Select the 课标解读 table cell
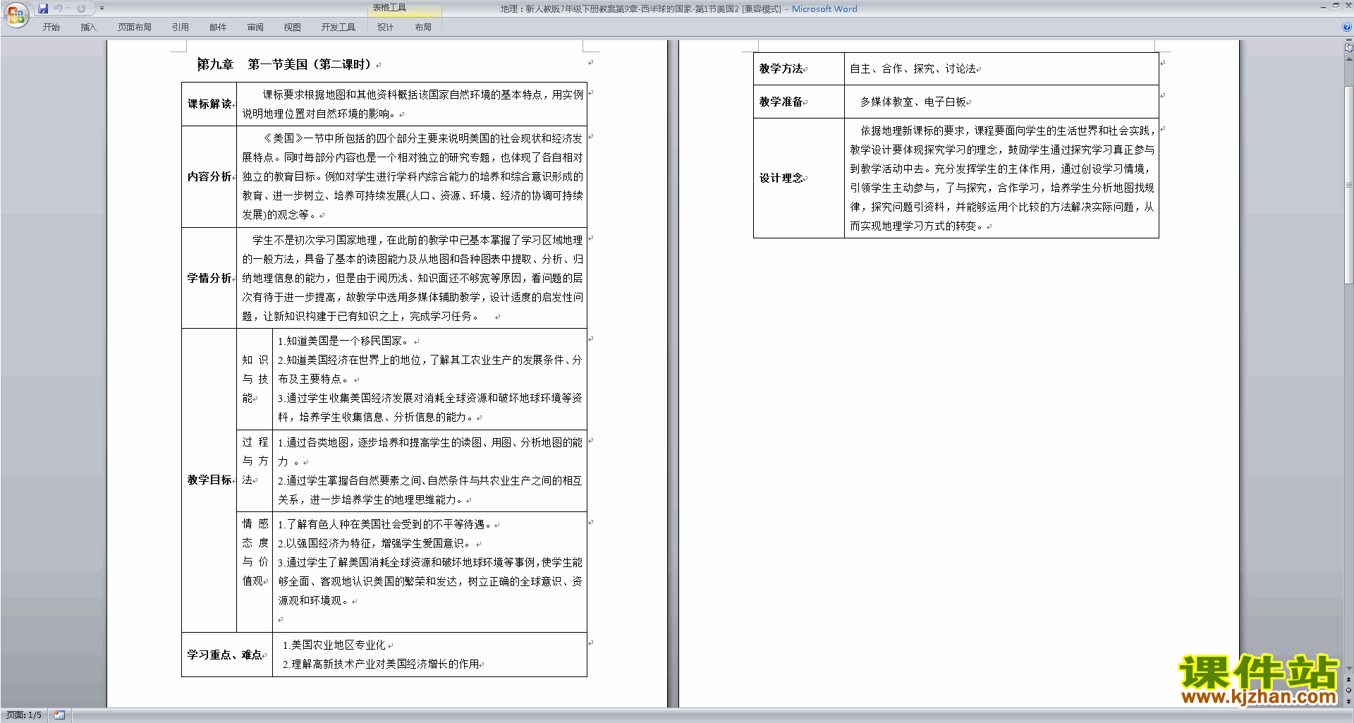Screen dimensions: 1354x723 (x=209, y=104)
